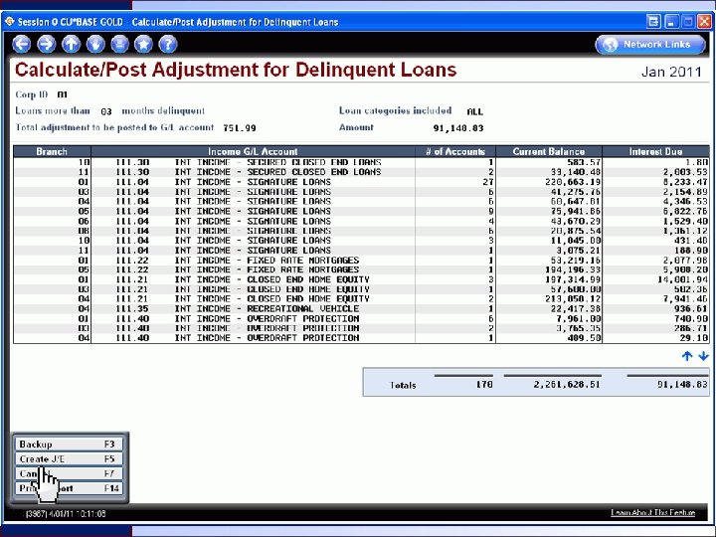Click the up-arrow toolbar icon
716x537 pixels.
71,45
